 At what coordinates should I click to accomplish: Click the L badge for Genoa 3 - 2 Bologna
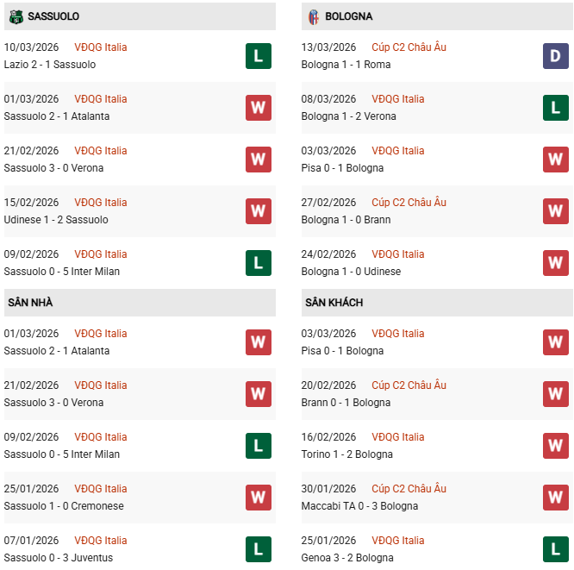pyautogui.click(x=555, y=549)
